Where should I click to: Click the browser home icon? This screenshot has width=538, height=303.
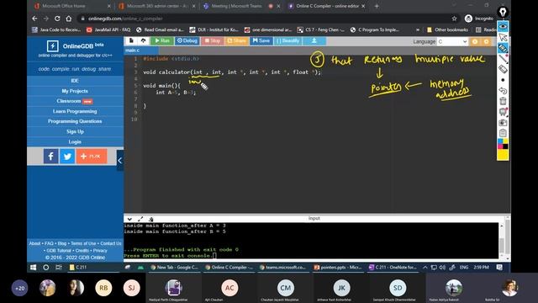tap(69, 19)
